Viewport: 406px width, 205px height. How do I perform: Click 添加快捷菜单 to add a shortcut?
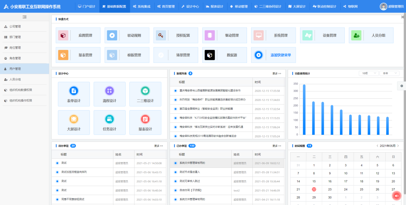(x=273, y=55)
